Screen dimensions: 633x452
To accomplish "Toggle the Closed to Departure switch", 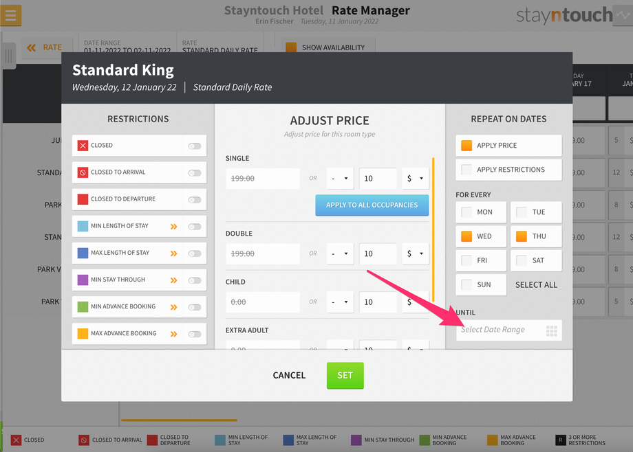I will [195, 200].
